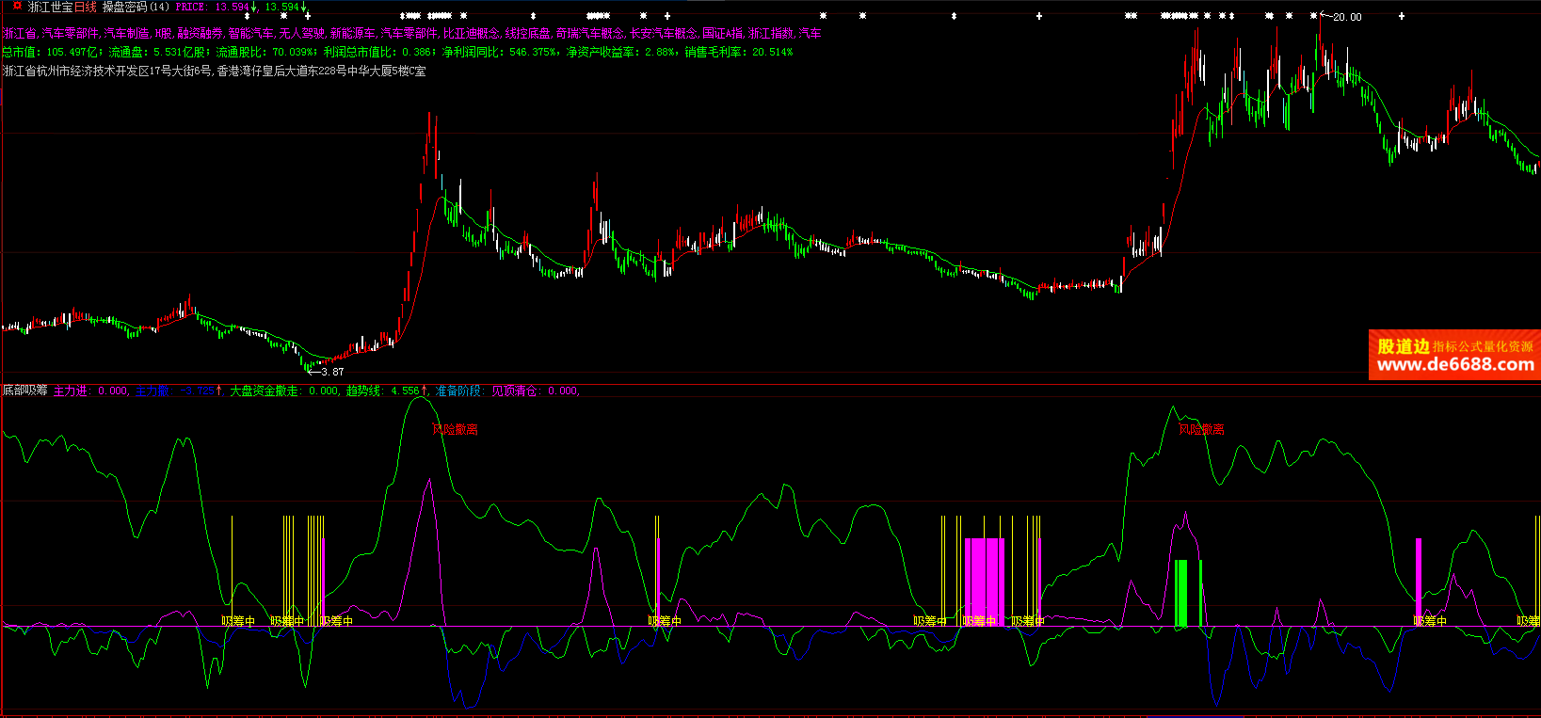Click the 3.87 low price label

(x=332, y=372)
